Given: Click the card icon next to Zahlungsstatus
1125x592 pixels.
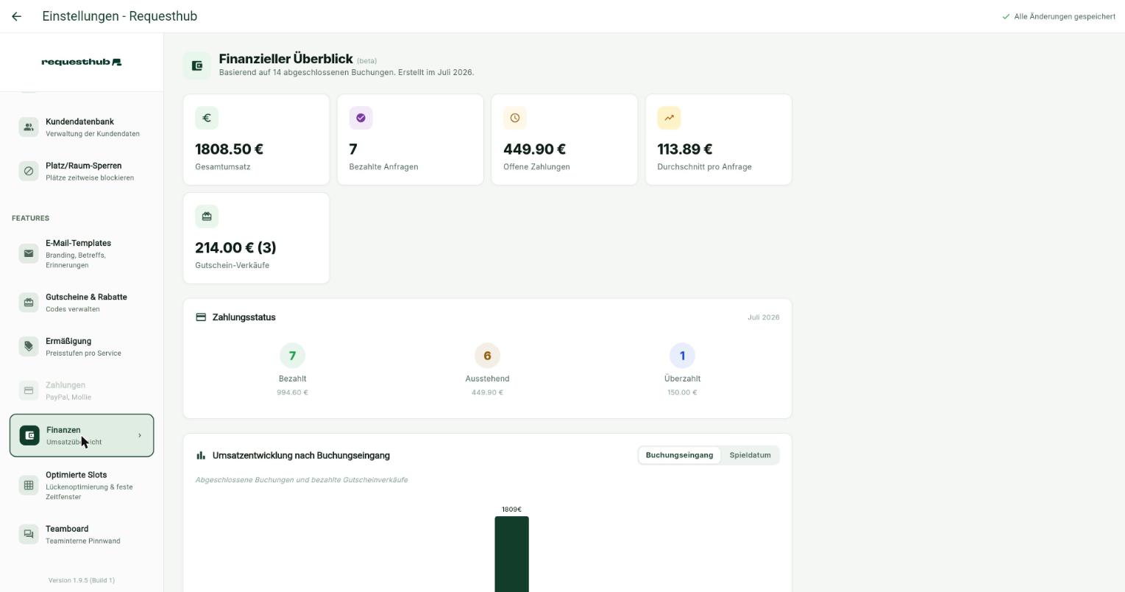Looking at the screenshot, I should [201, 317].
